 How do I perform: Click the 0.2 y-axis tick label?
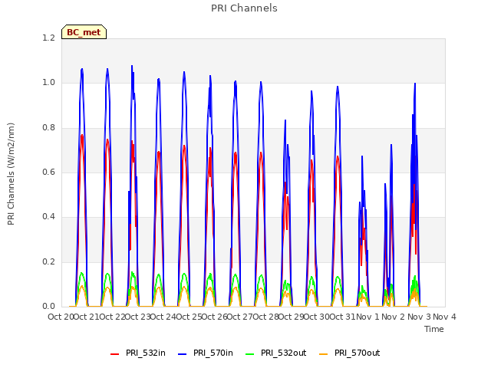click(x=48, y=262)
